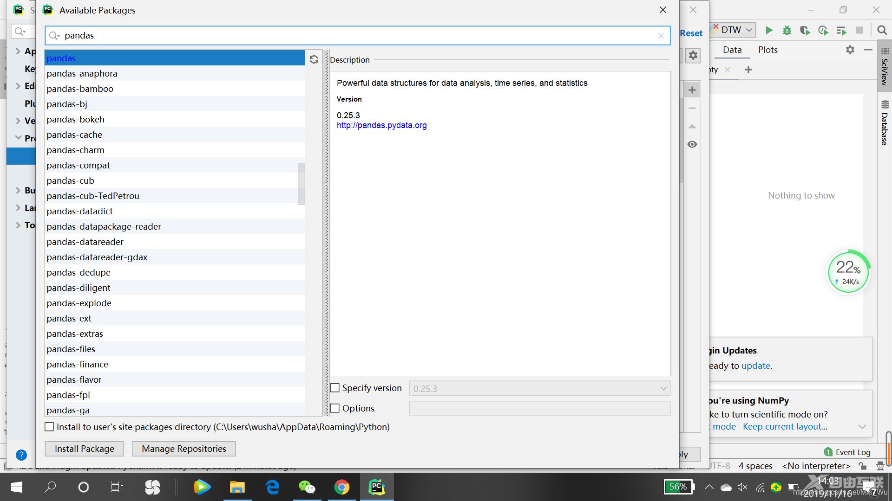This screenshot has height=501, width=892.
Task: Enable Specify version checkbox
Action: pos(335,388)
